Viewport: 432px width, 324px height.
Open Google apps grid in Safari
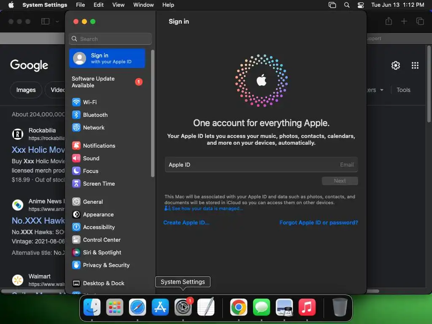pyautogui.click(x=415, y=65)
